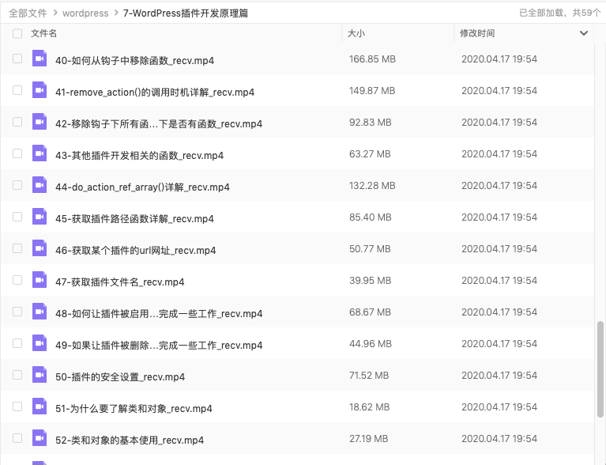Viewport: 606px width, 465px height.
Task: Open file 43-其他插件开发相关的函数_recv.mp4
Action: 139,156
